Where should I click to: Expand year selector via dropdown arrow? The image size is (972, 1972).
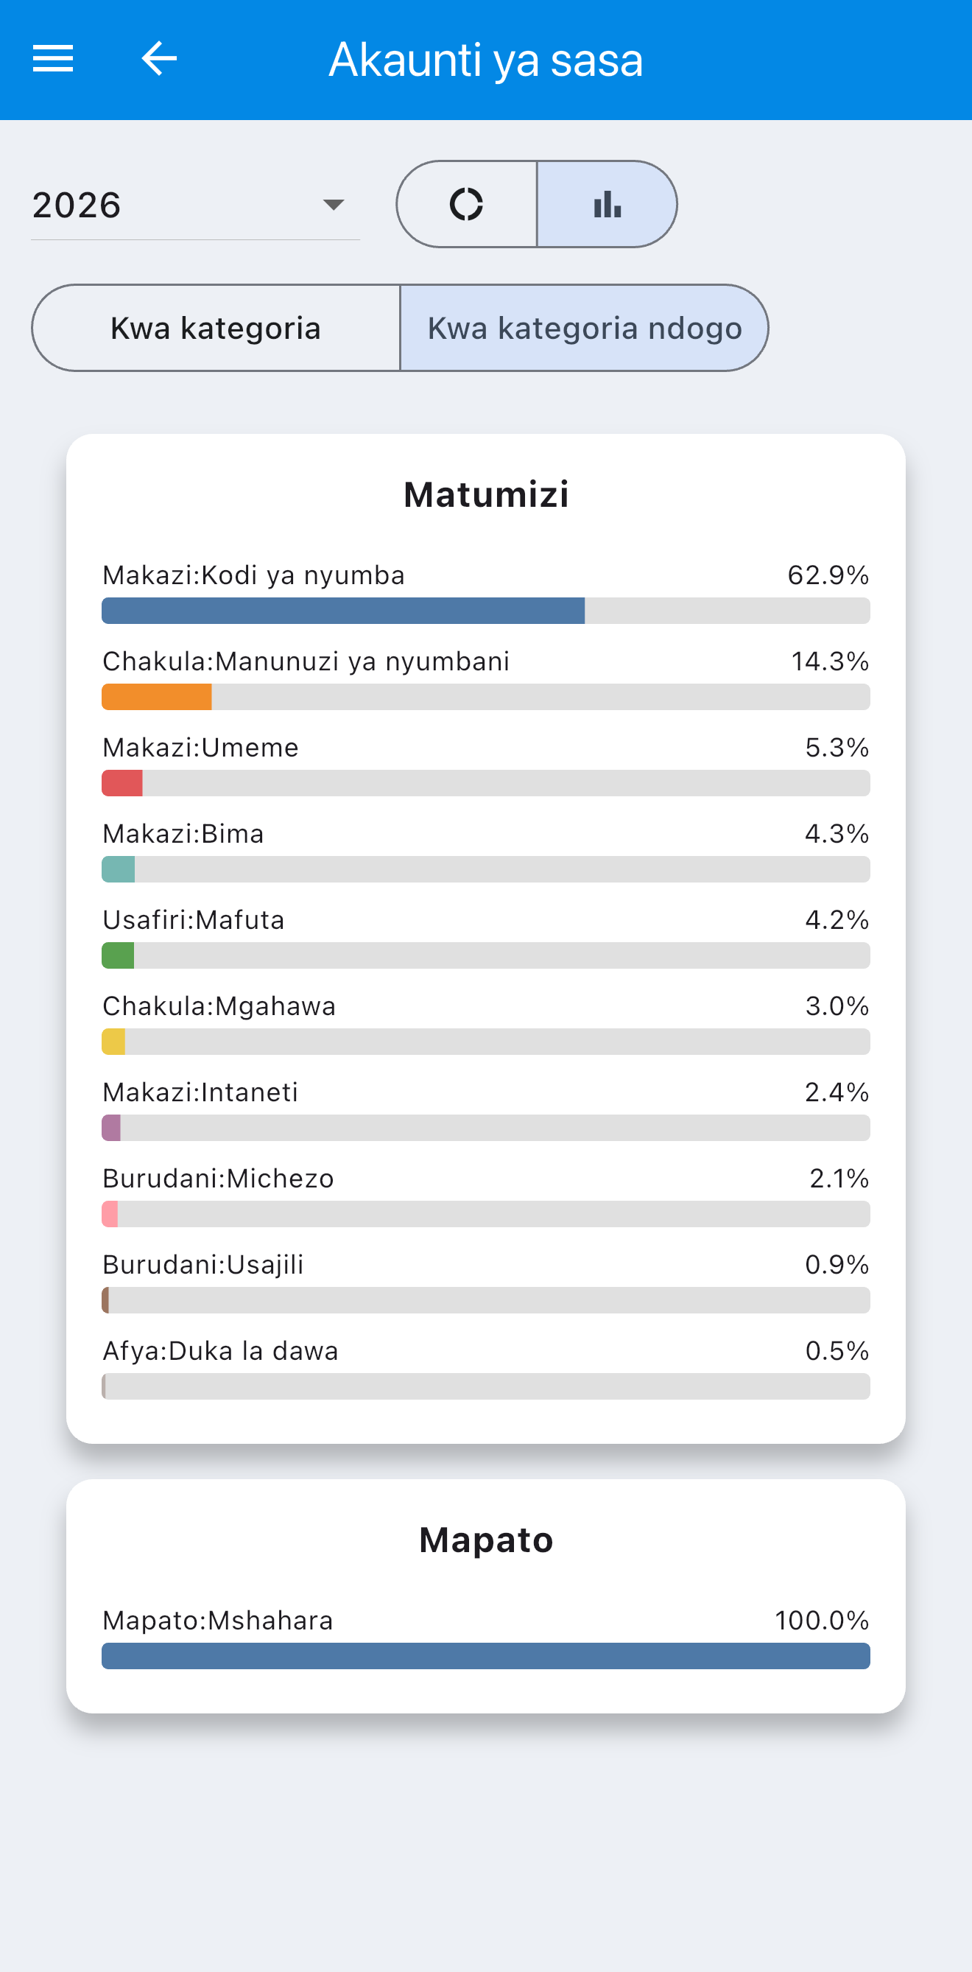point(333,206)
